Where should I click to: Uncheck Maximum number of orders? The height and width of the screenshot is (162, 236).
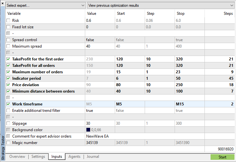coord(8,72)
